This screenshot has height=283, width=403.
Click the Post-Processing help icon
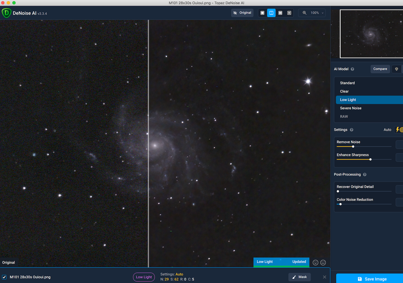tap(365, 175)
